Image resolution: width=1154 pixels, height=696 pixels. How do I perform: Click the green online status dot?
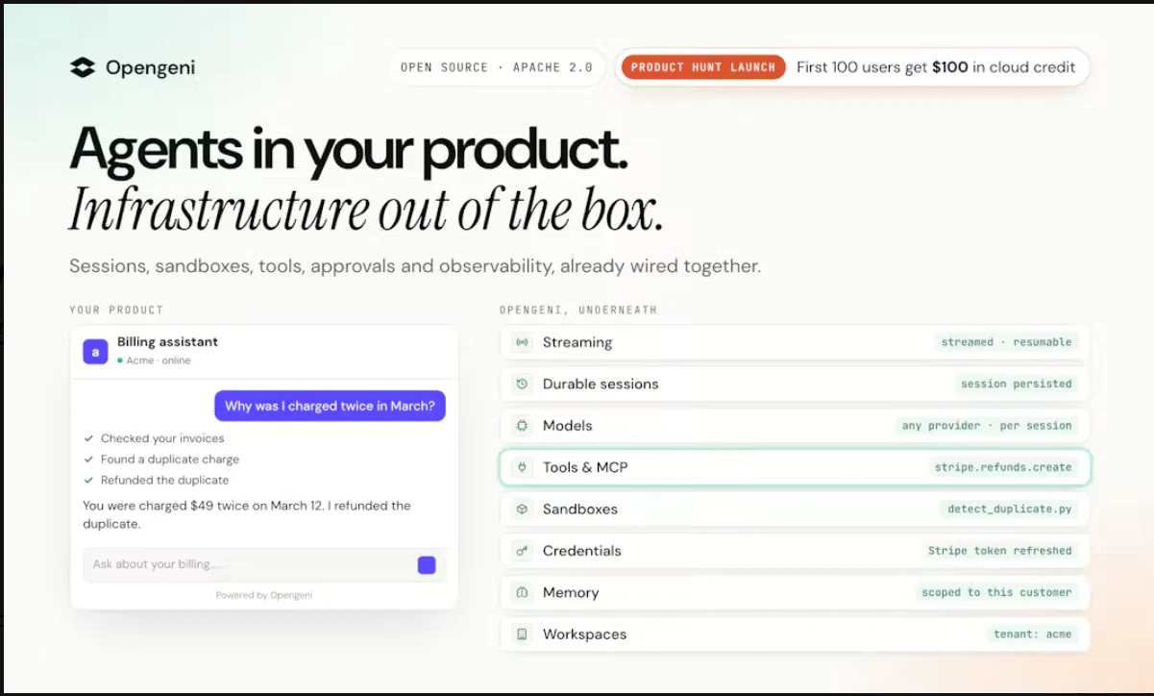120,360
